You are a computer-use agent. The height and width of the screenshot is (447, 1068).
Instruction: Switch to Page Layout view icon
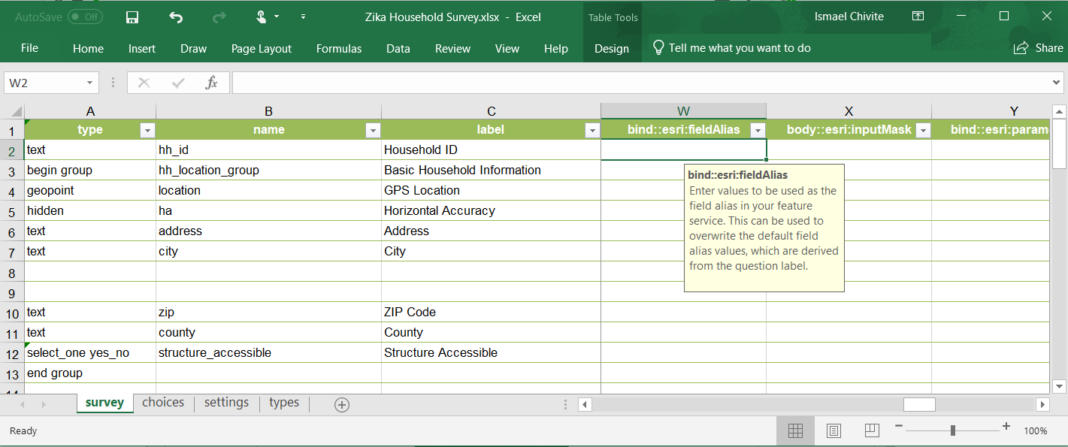(834, 430)
